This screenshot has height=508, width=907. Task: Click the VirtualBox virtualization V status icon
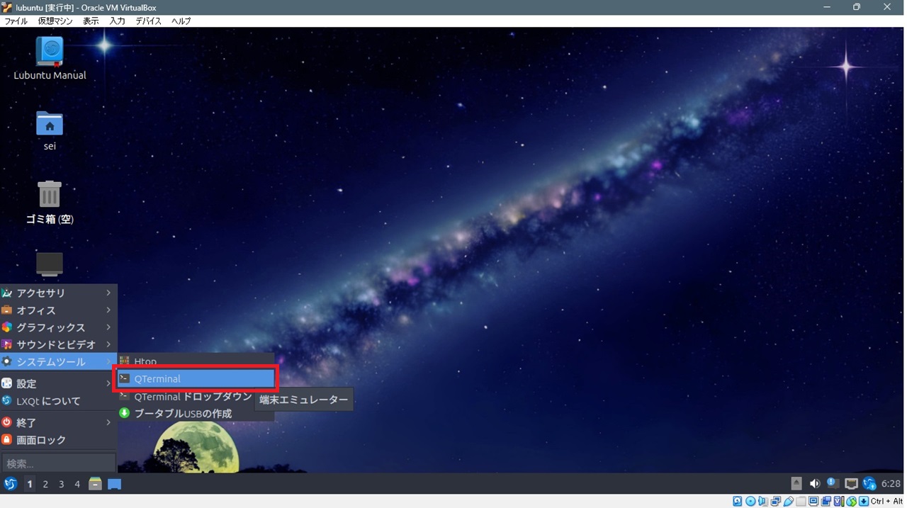pyautogui.click(x=839, y=502)
